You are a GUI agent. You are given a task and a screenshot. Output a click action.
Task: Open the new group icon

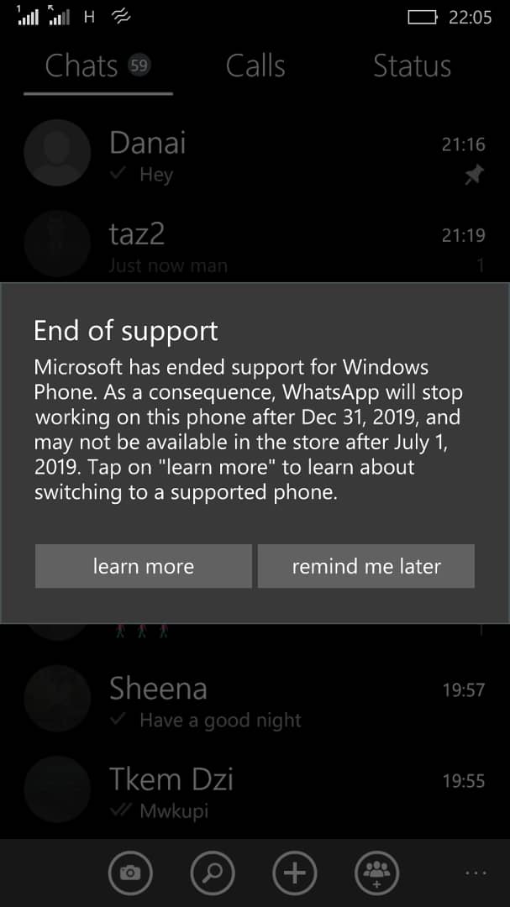coord(377,873)
